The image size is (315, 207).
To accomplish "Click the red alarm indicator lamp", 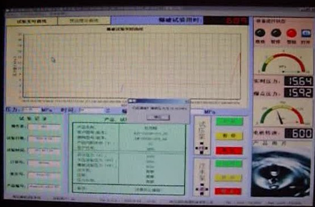I will click(x=291, y=33).
